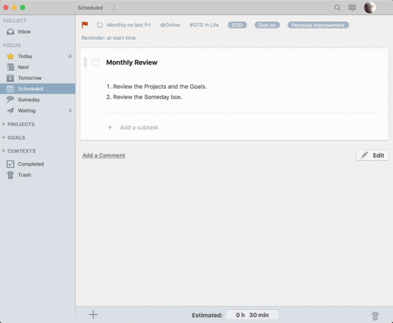Click the Next list icon
This screenshot has height=323, width=393.
coord(10,67)
